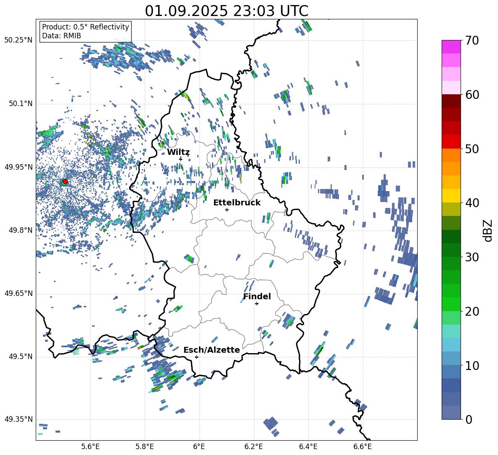Click the 49.8°N latitude label
Screen dimensions: 498x455
[21, 230]
